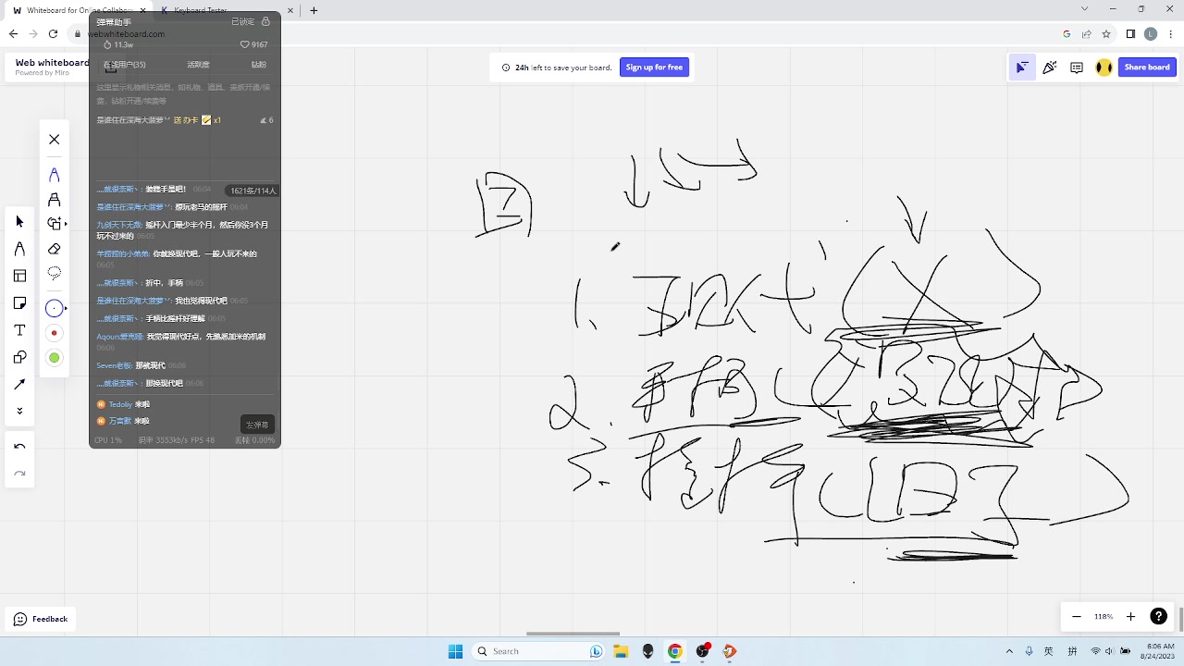Close the pen sub-toolbar

tap(55, 140)
